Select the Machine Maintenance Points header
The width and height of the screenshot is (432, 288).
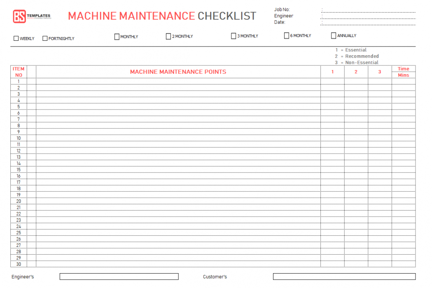(178, 72)
